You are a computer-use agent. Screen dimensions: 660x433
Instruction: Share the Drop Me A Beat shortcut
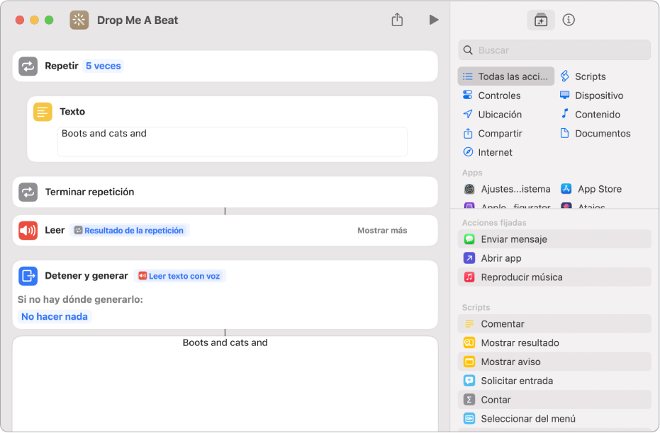pyautogui.click(x=397, y=19)
